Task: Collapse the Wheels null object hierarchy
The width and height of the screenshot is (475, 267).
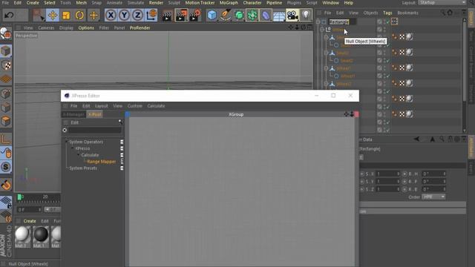Action: click(x=322, y=30)
